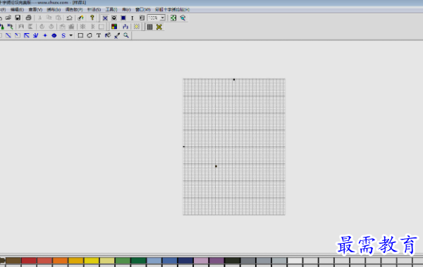Save the pattern with the floppy disk icon
The width and height of the screenshot is (423, 267).
(x=18, y=18)
